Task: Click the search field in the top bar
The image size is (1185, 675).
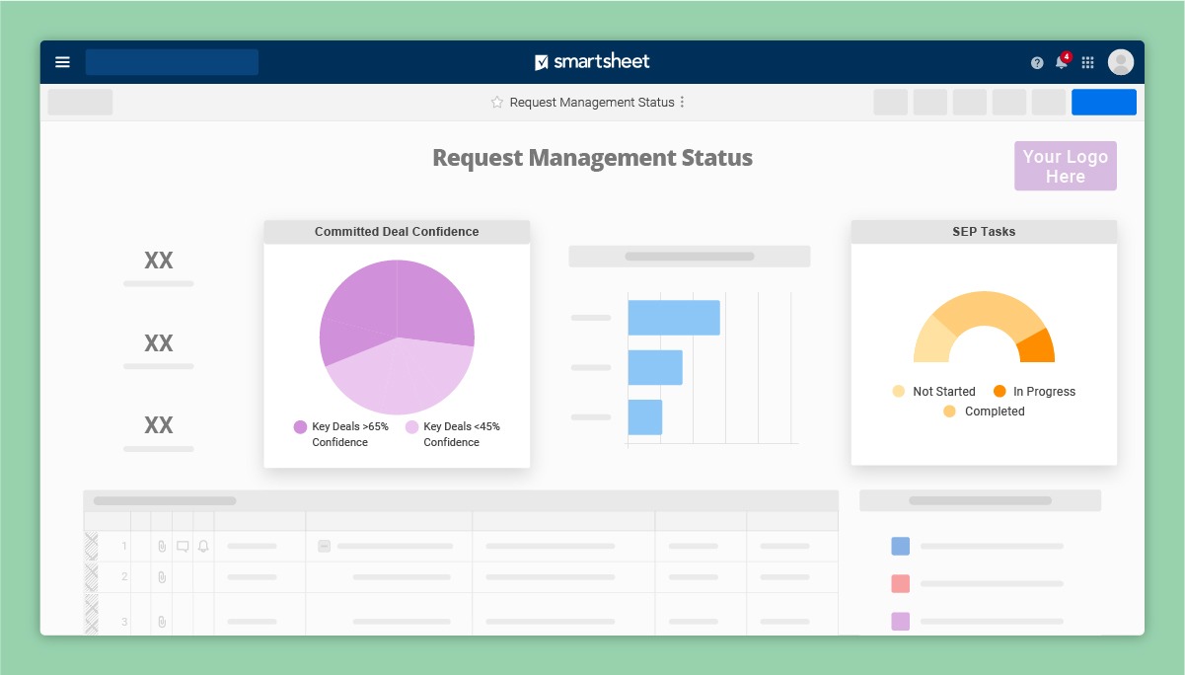Action: pyautogui.click(x=172, y=62)
